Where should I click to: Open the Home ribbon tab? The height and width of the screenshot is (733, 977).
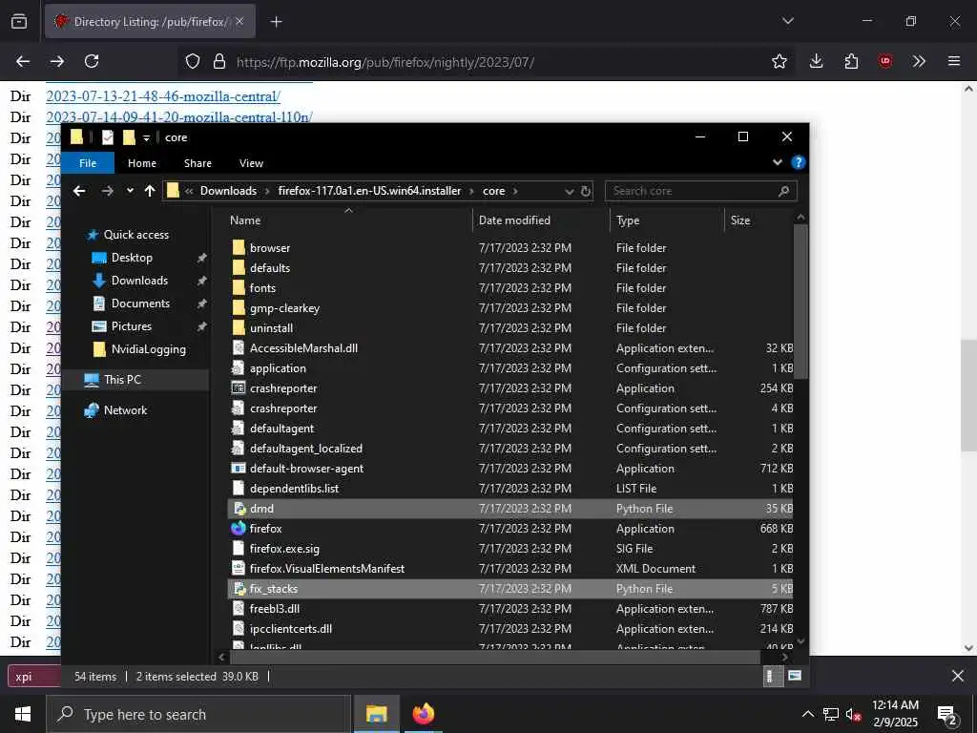(x=142, y=163)
